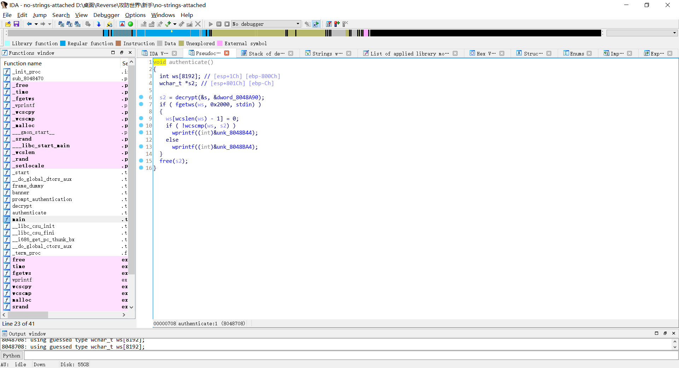The height and width of the screenshot is (368, 679).
Task: Open the Windows menu
Action: pyautogui.click(x=163, y=15)
